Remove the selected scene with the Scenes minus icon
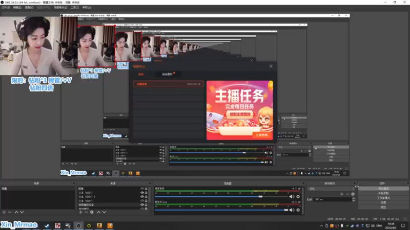The height and width of the screenshot is (230, 410). 10,212
